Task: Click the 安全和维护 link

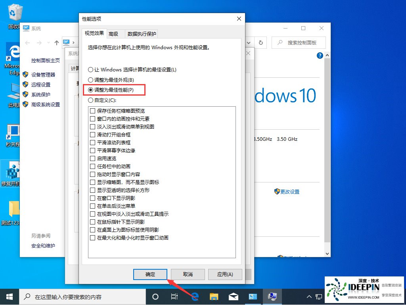Action: coord(43,246)
